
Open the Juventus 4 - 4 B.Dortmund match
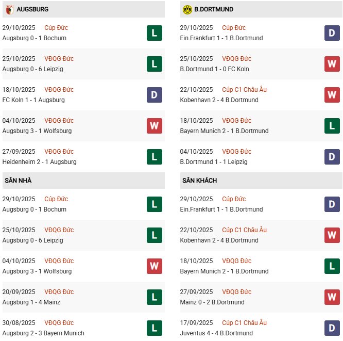[x=216, y=333]
